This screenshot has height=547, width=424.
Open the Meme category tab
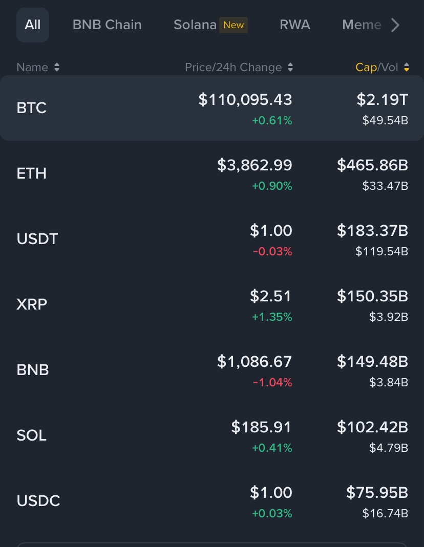tap(362, 25)
